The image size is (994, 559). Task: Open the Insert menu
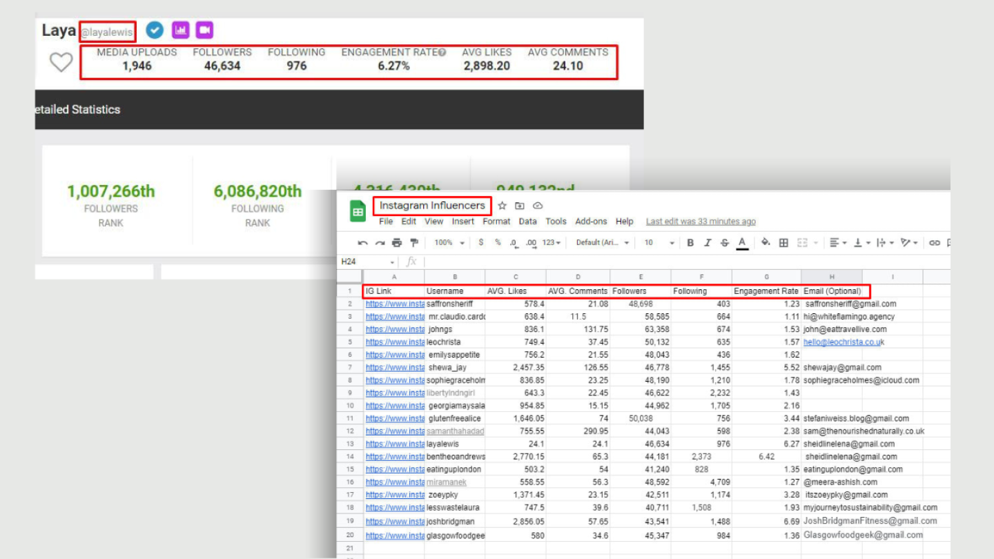pyautogui.click(x=463, y=222)
